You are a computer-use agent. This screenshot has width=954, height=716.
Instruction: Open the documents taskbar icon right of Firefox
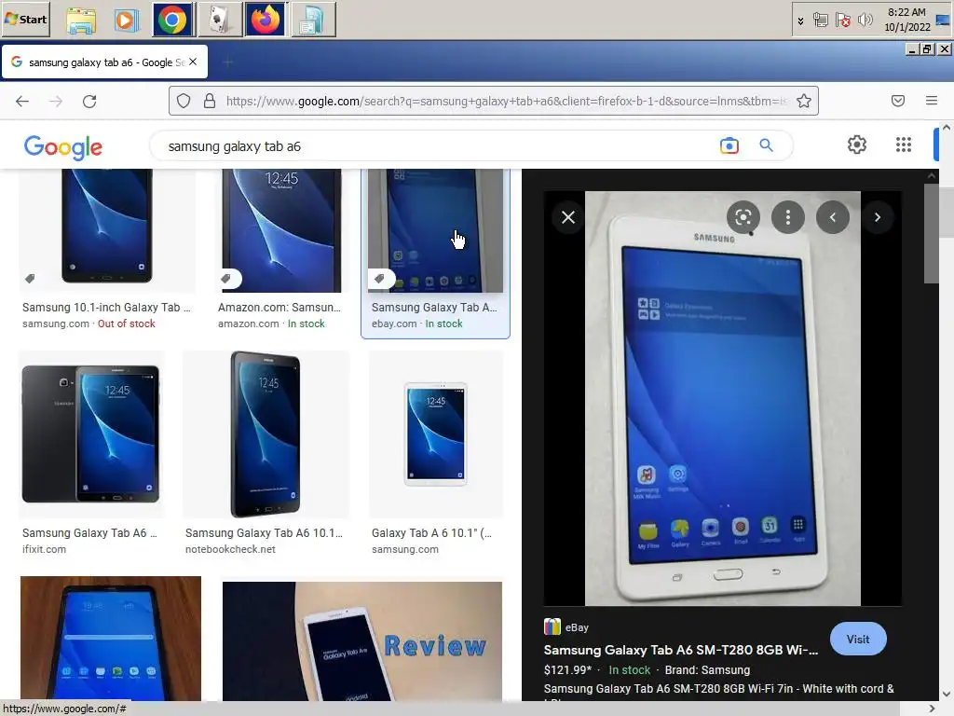(x=313, y=20)
